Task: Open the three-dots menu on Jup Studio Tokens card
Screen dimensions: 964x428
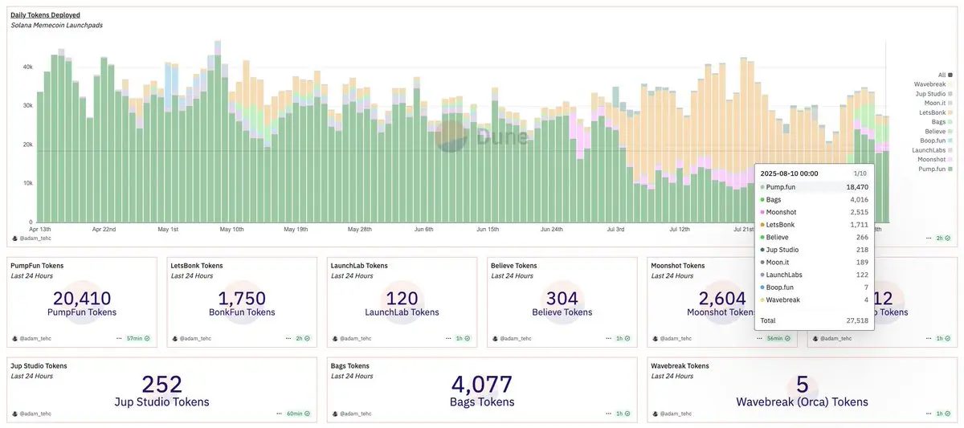Action: [279, 414]
